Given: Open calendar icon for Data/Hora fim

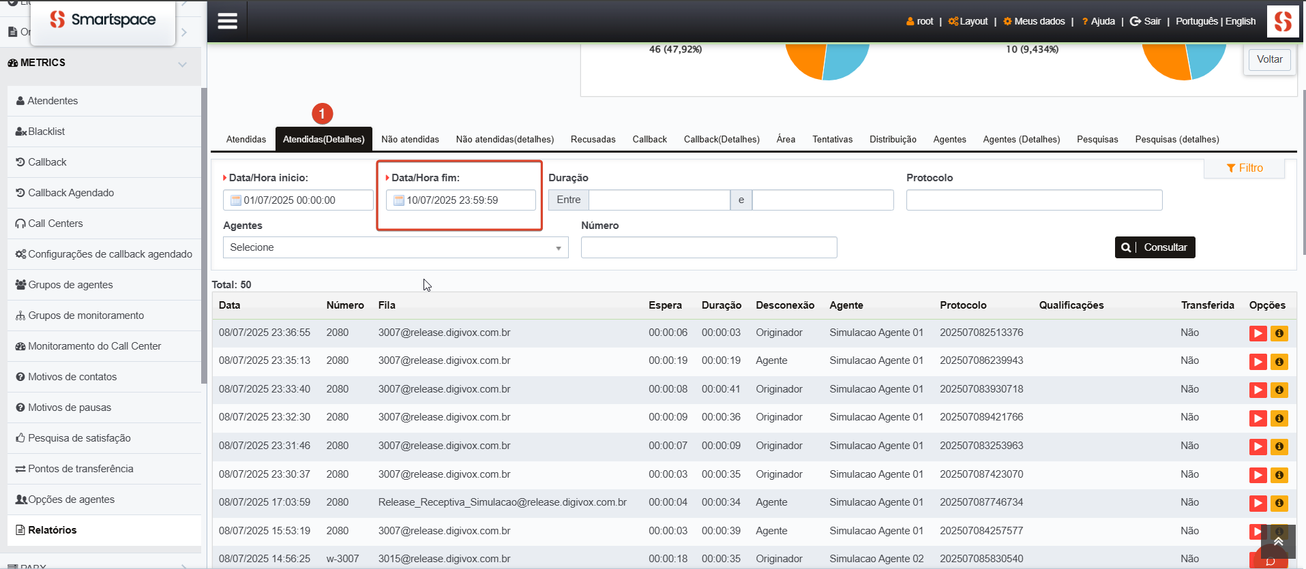Looking at the screenshot, I should (399, 200).
